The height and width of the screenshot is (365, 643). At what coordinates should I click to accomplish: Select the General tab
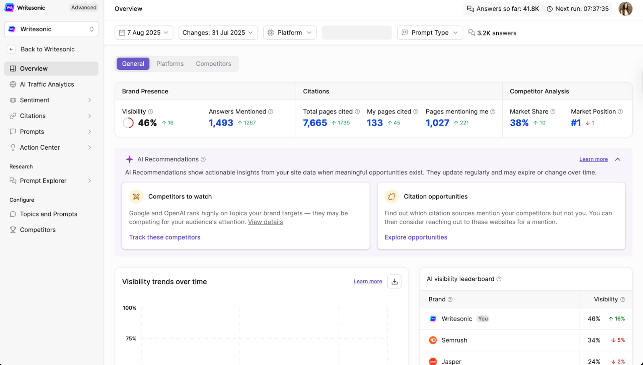pyautogui.click(x=133, y=64)
